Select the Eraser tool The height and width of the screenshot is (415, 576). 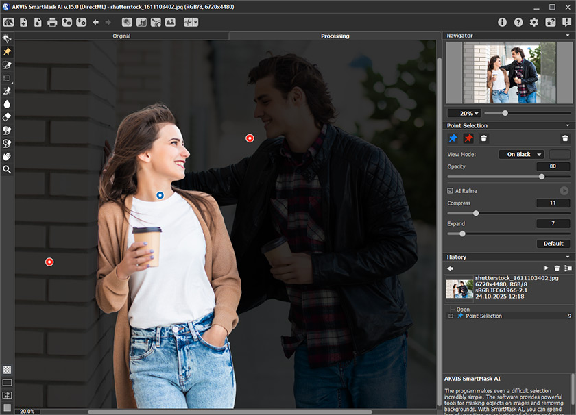(x=7, y=117)
